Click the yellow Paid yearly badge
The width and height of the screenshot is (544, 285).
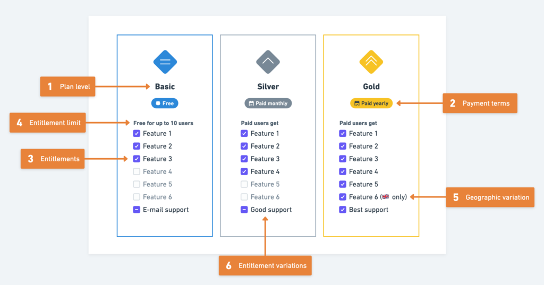coord(371,103)
